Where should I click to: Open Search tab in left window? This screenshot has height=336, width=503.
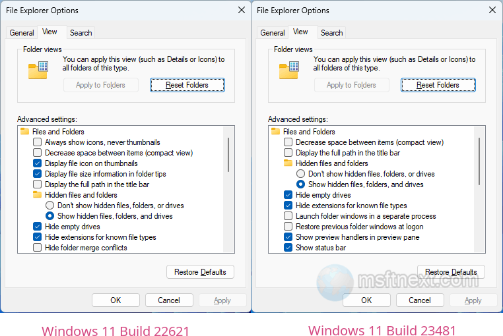[81, 33]
